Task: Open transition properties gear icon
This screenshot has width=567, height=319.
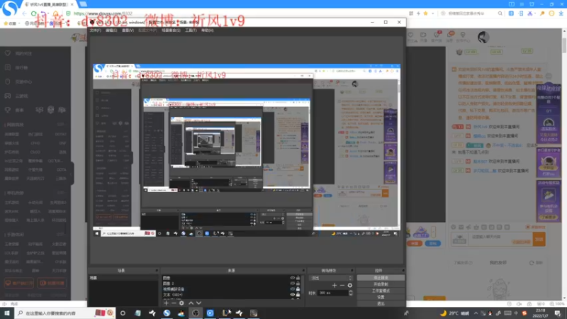Action: point(349,286)
